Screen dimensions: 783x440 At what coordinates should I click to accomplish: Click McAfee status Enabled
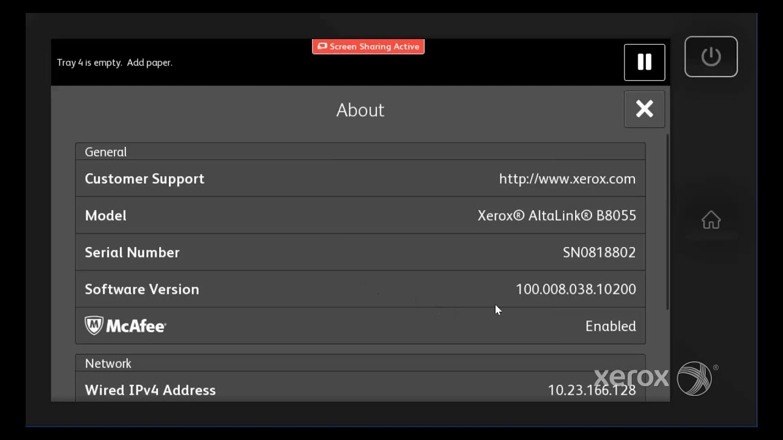tap(610, 326)
